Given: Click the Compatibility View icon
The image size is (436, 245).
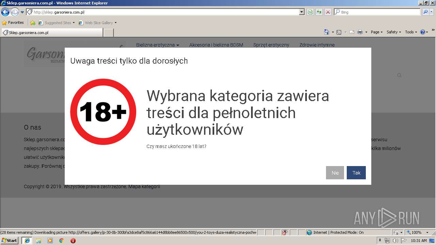Looking at the screenshot, I should tap(310, 12).
